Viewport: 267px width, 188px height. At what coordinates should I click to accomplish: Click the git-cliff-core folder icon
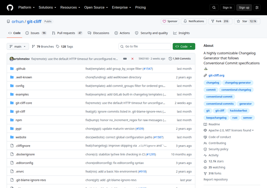tap(12, 103)
